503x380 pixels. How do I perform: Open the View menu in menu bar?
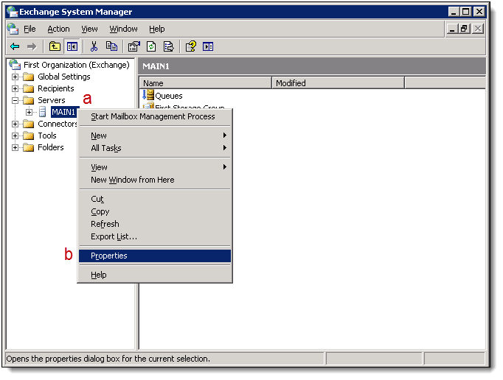pyautogui.click(x=89, y=29)
